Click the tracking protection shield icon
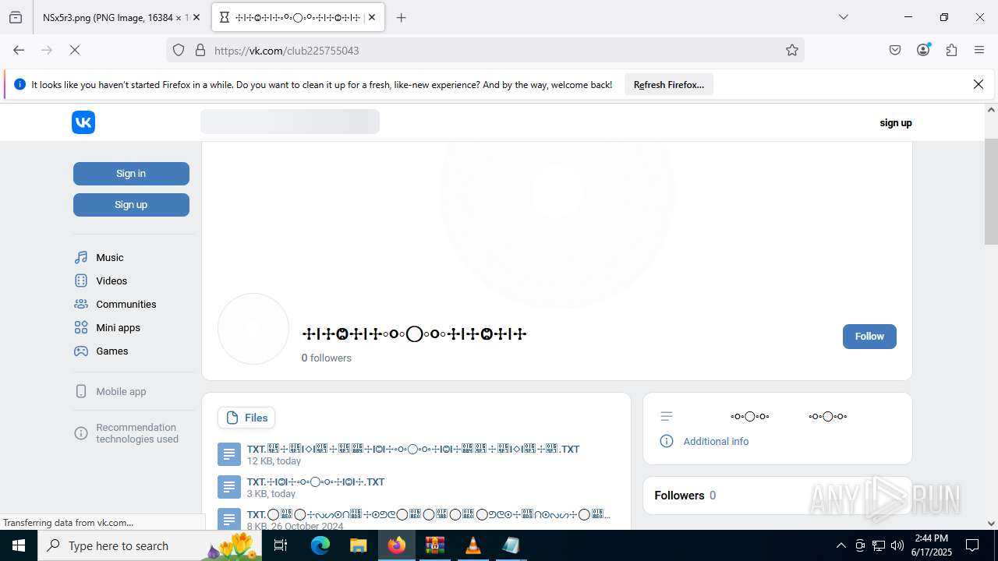This screenshot has width=998, height=561. 179,50
